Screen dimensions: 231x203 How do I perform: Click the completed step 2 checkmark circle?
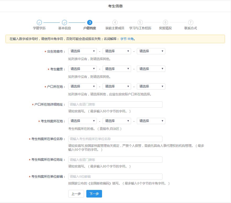point(64,22)
